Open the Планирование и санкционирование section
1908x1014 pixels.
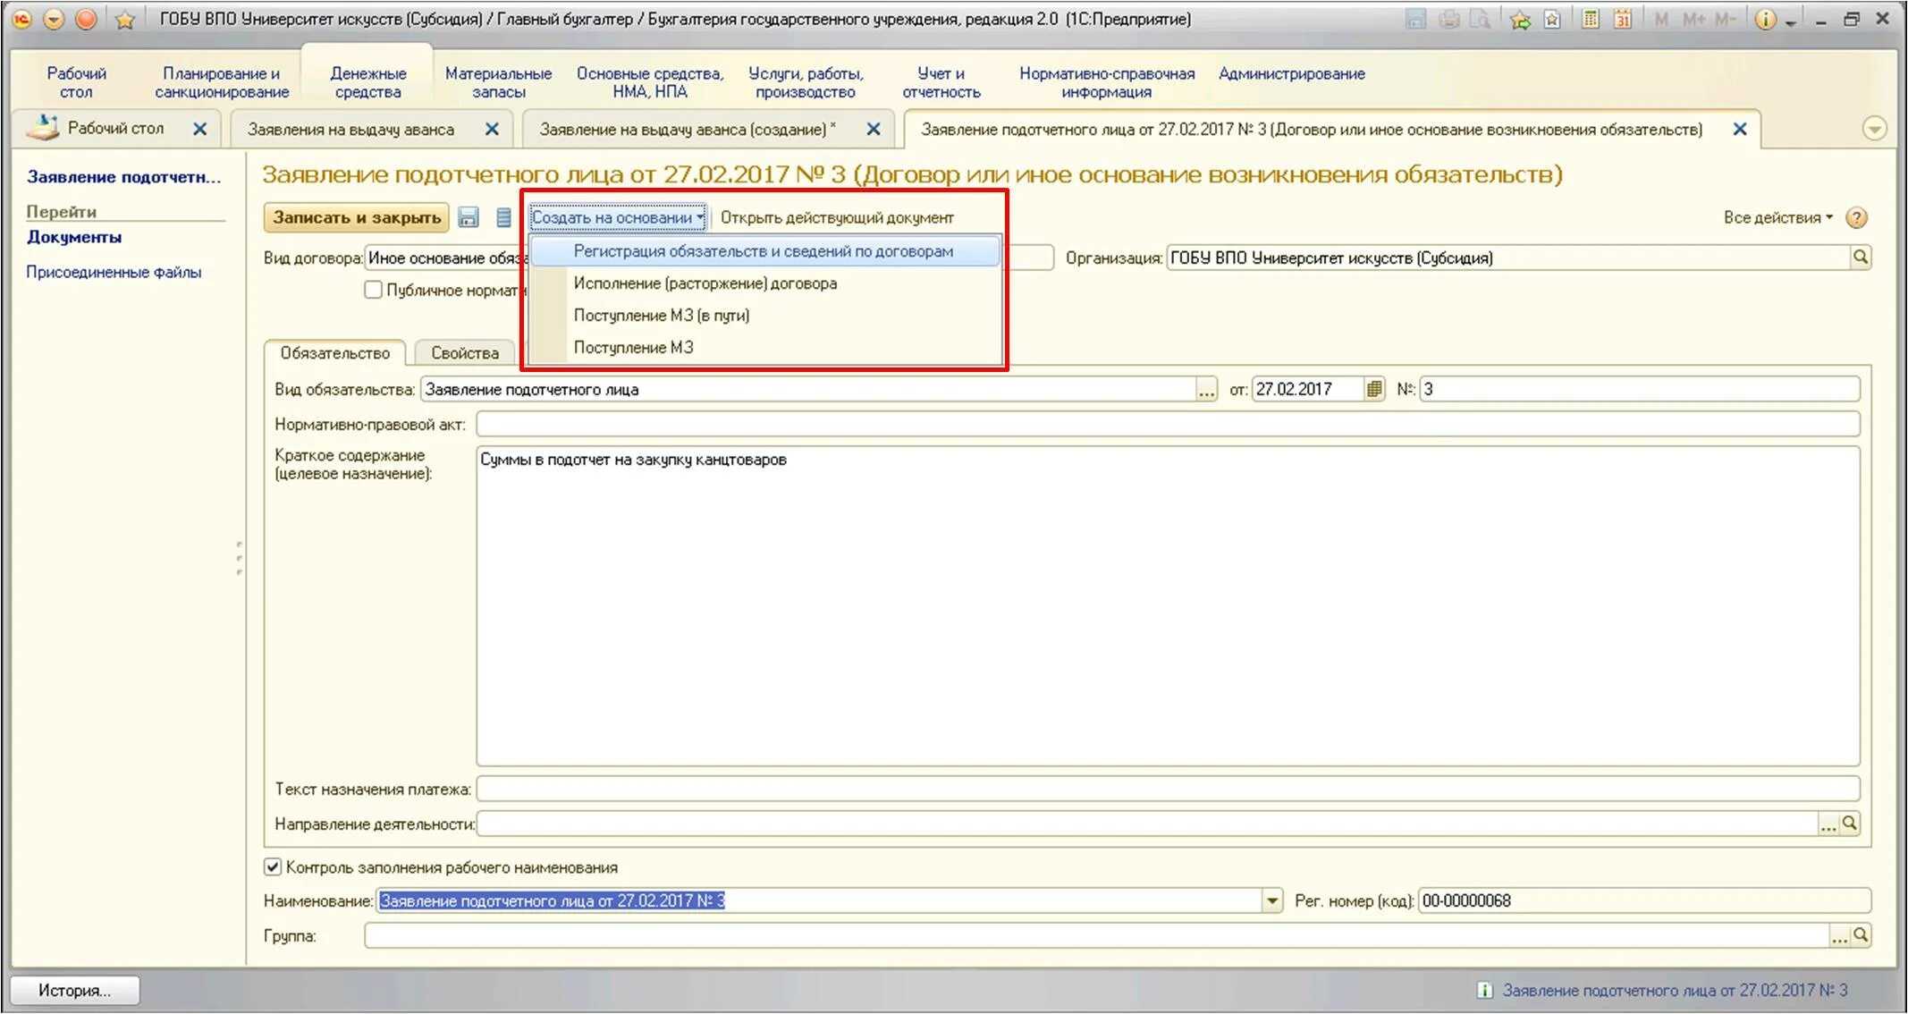coord(222,82)
